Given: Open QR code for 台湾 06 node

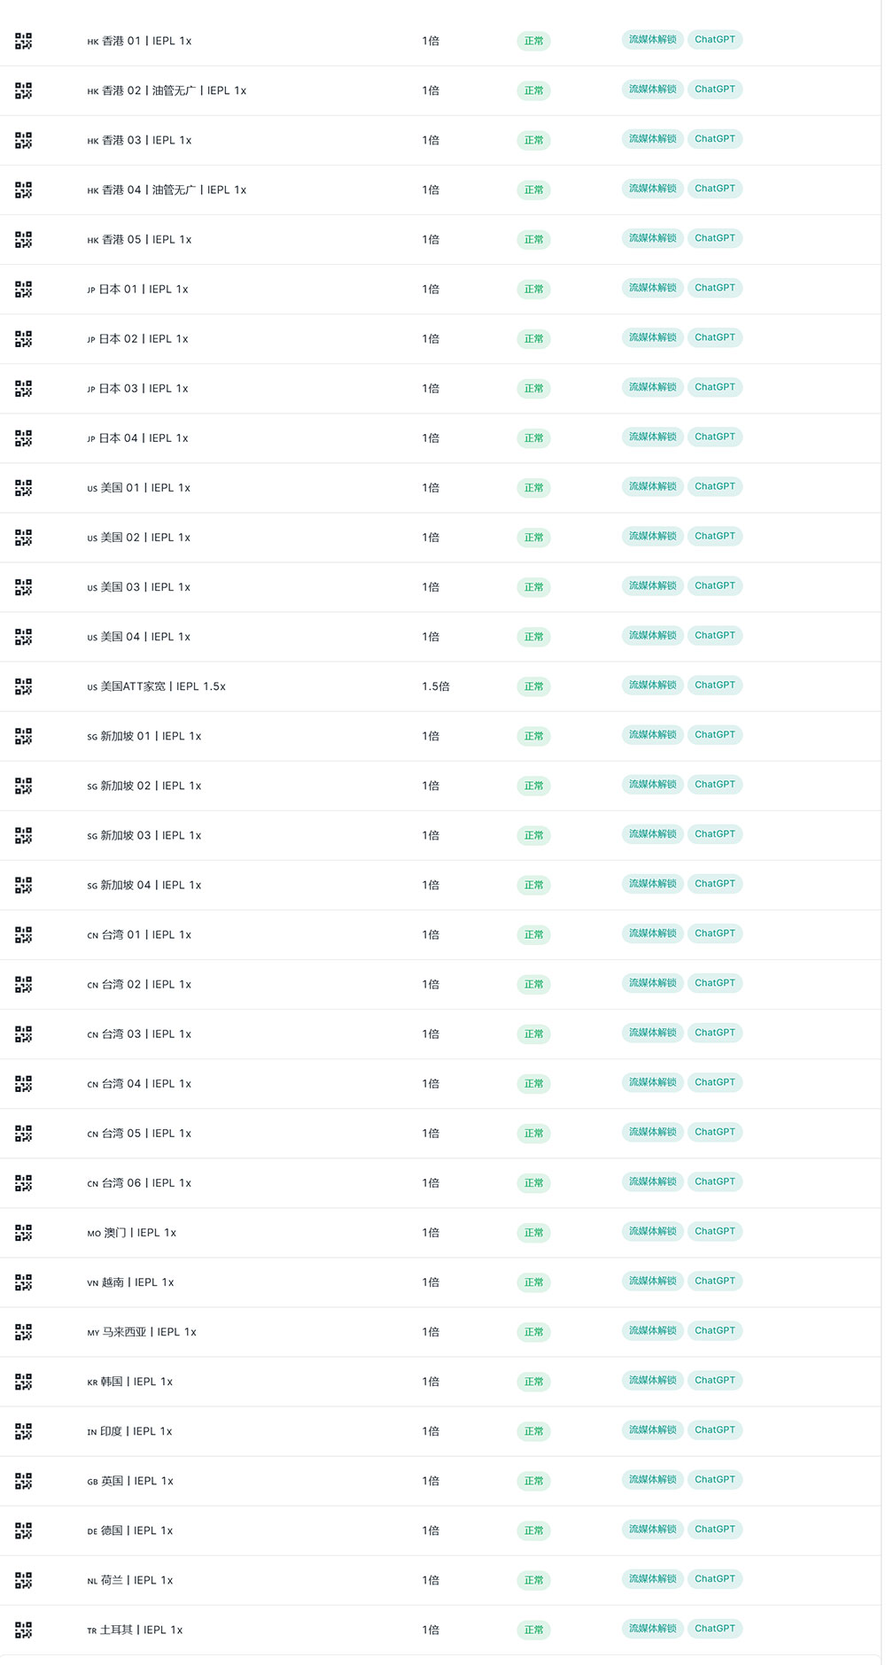Looking at the screenshot, I should (24, 1182).
